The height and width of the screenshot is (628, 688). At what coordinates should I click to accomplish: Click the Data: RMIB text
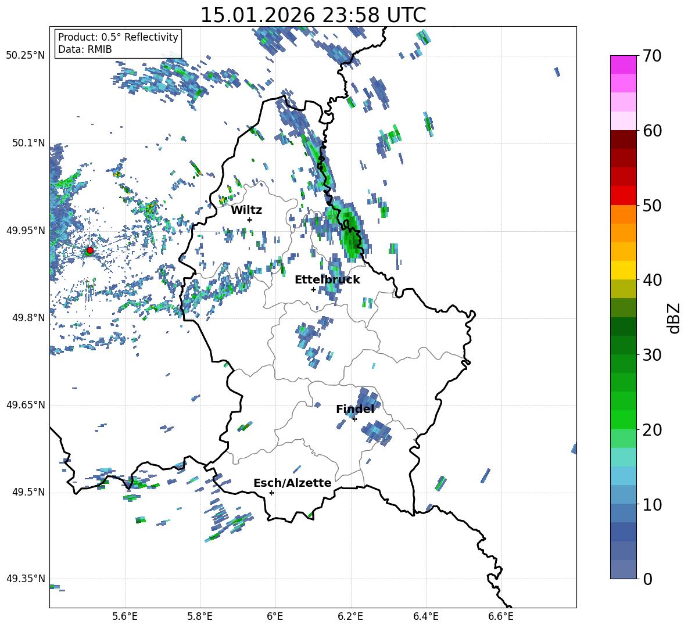tap(85, 49)
